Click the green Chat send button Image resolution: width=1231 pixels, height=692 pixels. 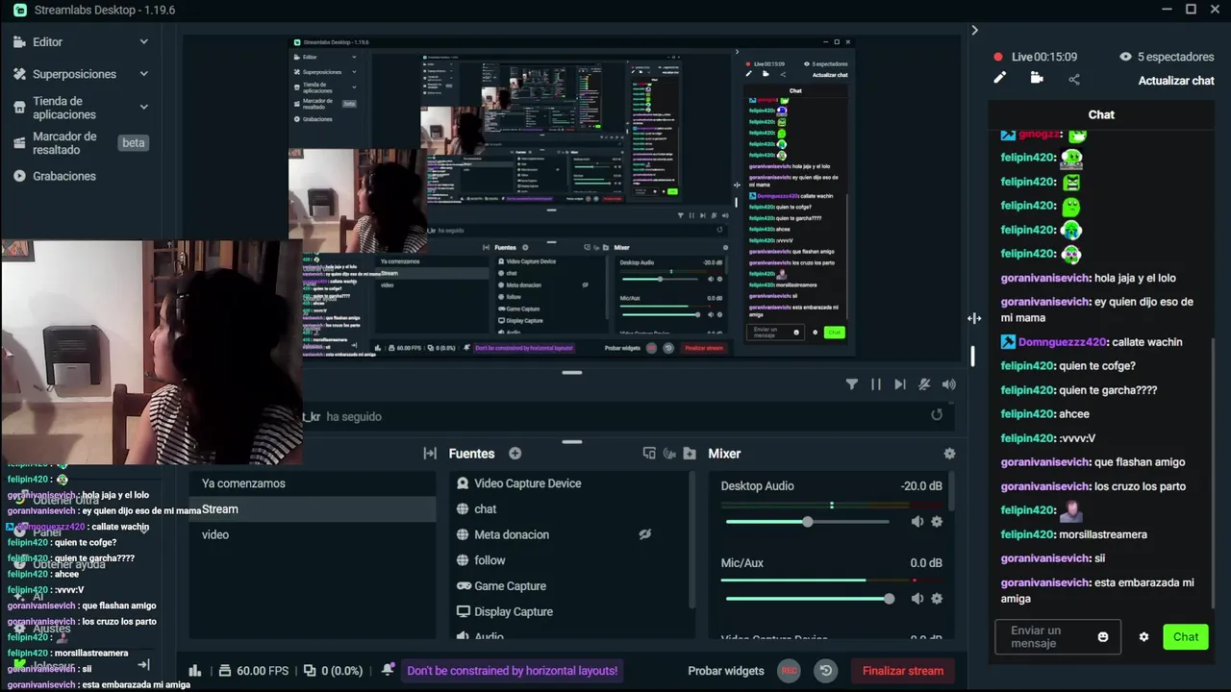(x=1185, y=637)
